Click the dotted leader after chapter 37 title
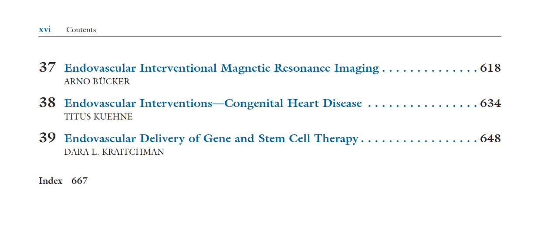Viewport: 548px width, 233px height. (x=429, y=70)
